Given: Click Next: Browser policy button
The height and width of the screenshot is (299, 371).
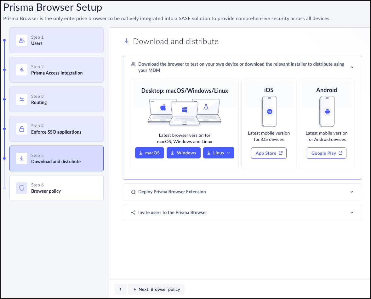Looking at the screenshot, I should coord(156,289).
